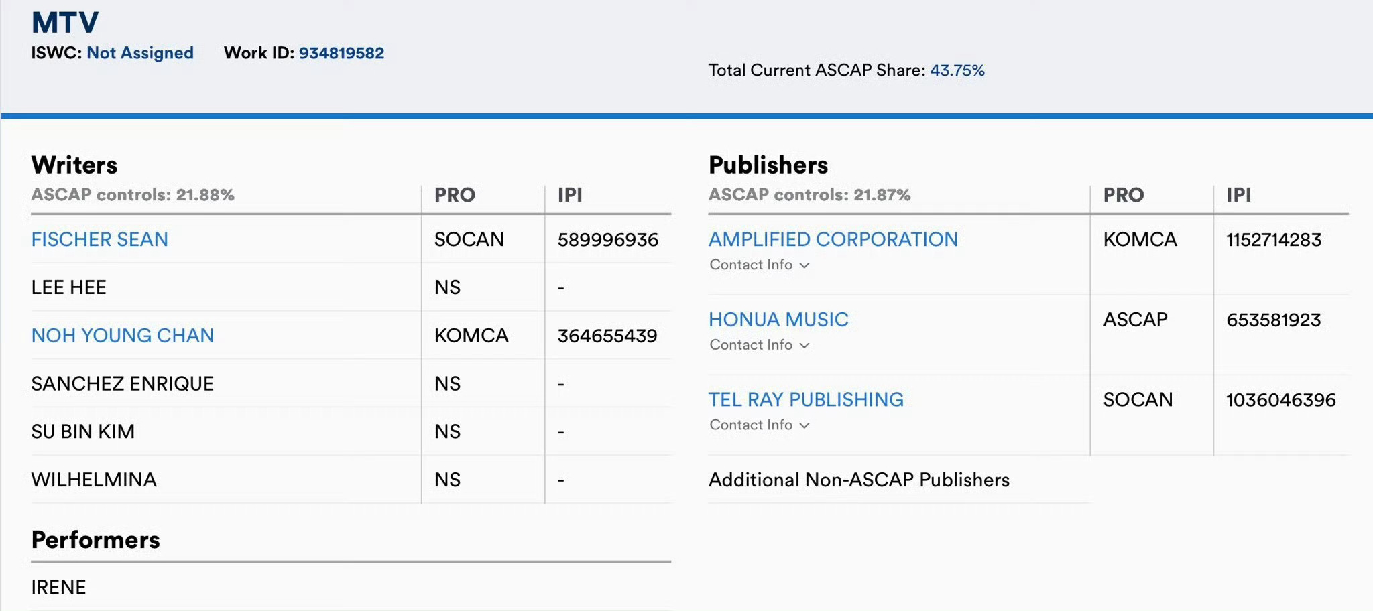This screenshot has width=1373, height=611.
Task: Select writer row SANCHEZ ENRIQUE
Action: click(351, 383)
